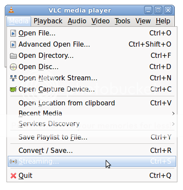Open the View menu

(x=143, y=21)
